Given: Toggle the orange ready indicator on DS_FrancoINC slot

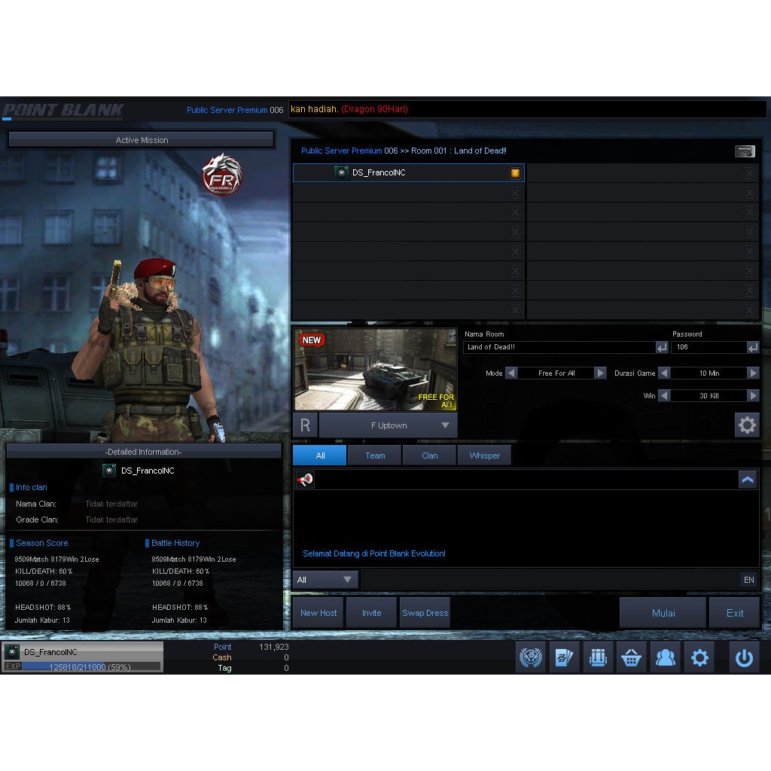Looking at the screenshot, I should (x=515, y=173).
